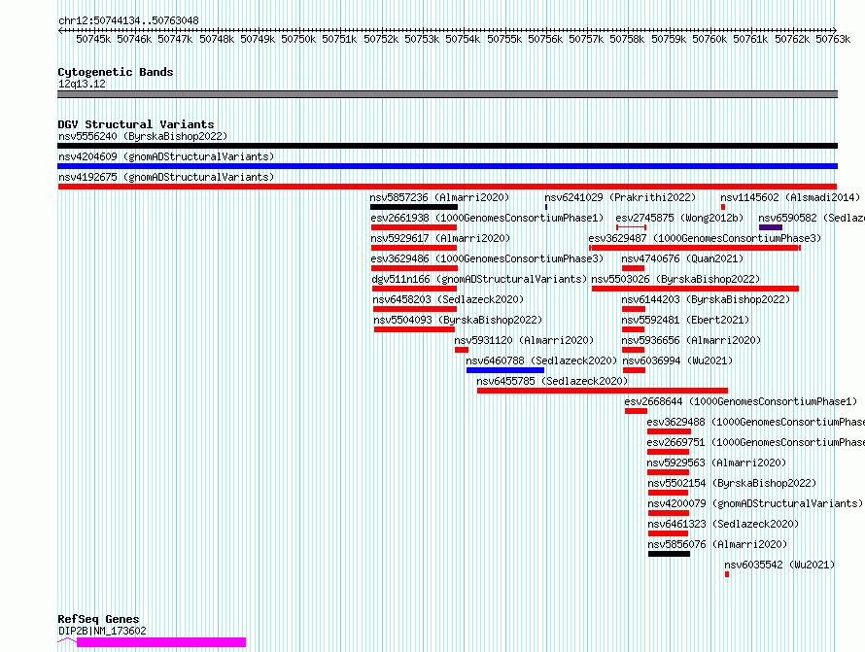Select nsv5502154 (ByrskaBishop2022) label
Viewport: 865px width, 652px height.
click(x=732, y=483)
